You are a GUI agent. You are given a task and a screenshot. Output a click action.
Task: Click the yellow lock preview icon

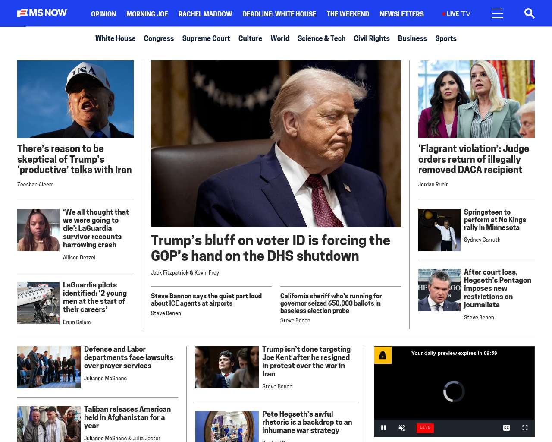coord(383,355)
